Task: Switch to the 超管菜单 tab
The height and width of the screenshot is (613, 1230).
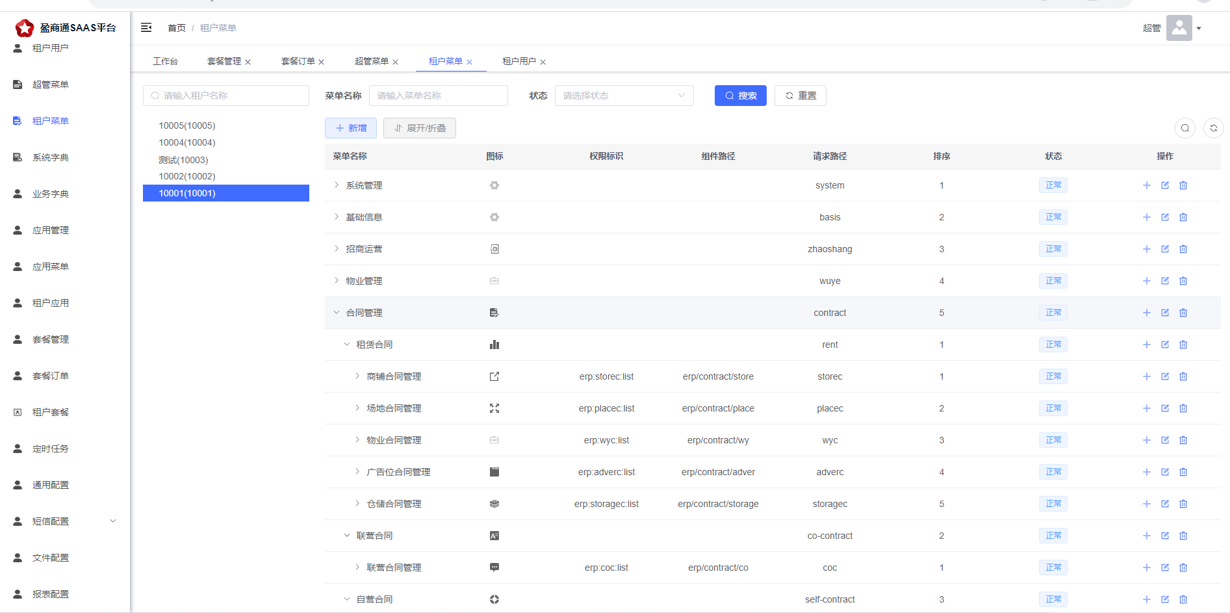Action: [372, 61]
